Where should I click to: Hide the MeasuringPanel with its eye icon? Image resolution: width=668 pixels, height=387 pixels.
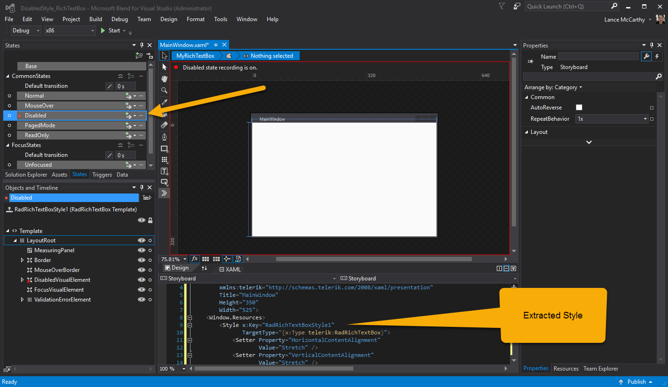(141, 250)
